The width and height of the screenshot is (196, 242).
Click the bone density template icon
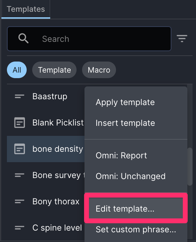19,149
